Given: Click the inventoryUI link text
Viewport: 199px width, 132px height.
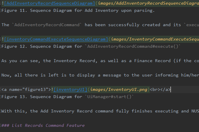Looking at the screenshot, I should click(70, 90).
